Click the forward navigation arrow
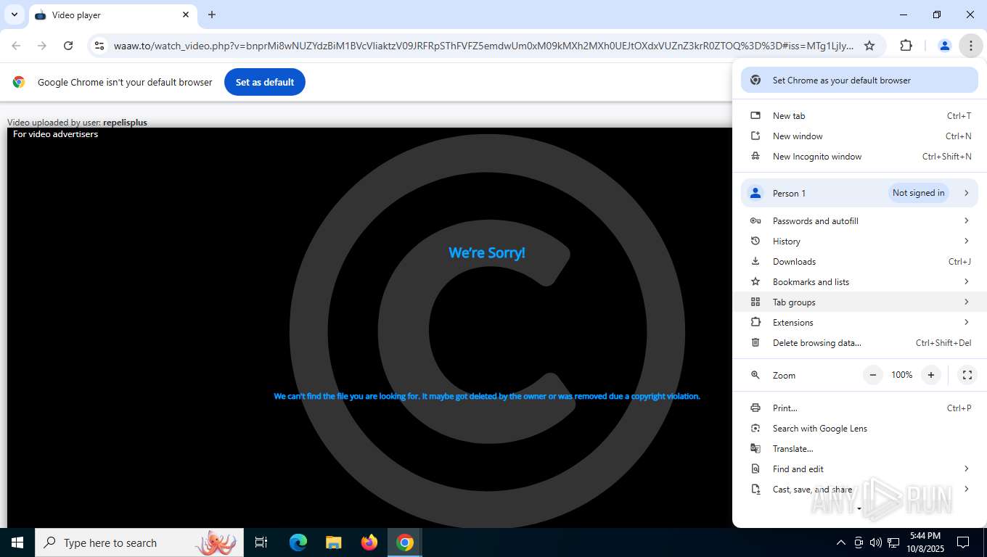The image size is (987, 557). click(42, 46)
